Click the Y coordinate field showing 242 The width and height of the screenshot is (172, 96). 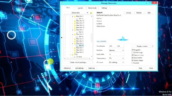120,46
